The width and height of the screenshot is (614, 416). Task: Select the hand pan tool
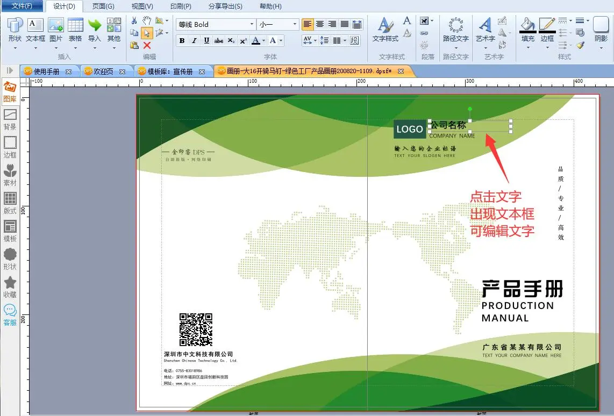(x=147, y=21)
